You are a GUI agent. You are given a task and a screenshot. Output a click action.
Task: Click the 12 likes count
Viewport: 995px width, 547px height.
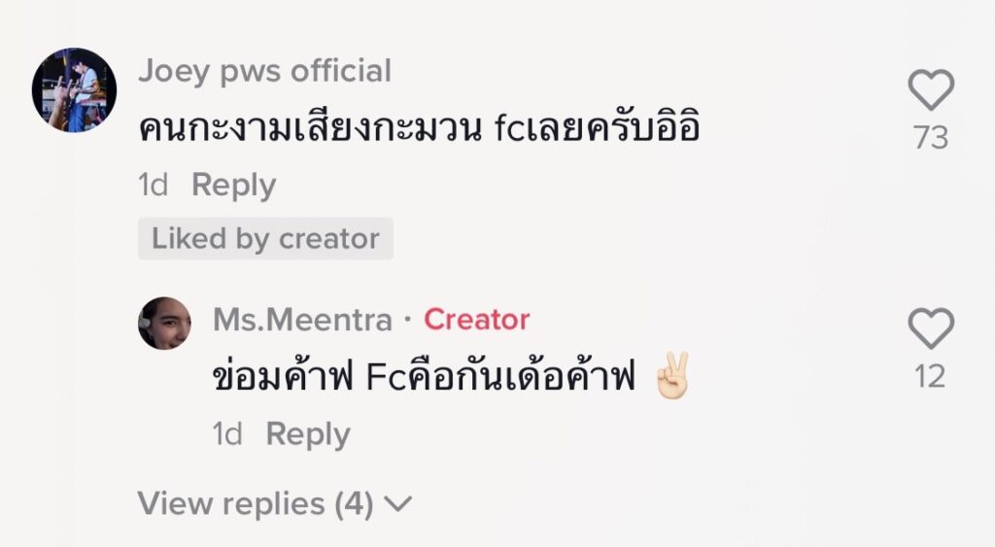[931, 376]
